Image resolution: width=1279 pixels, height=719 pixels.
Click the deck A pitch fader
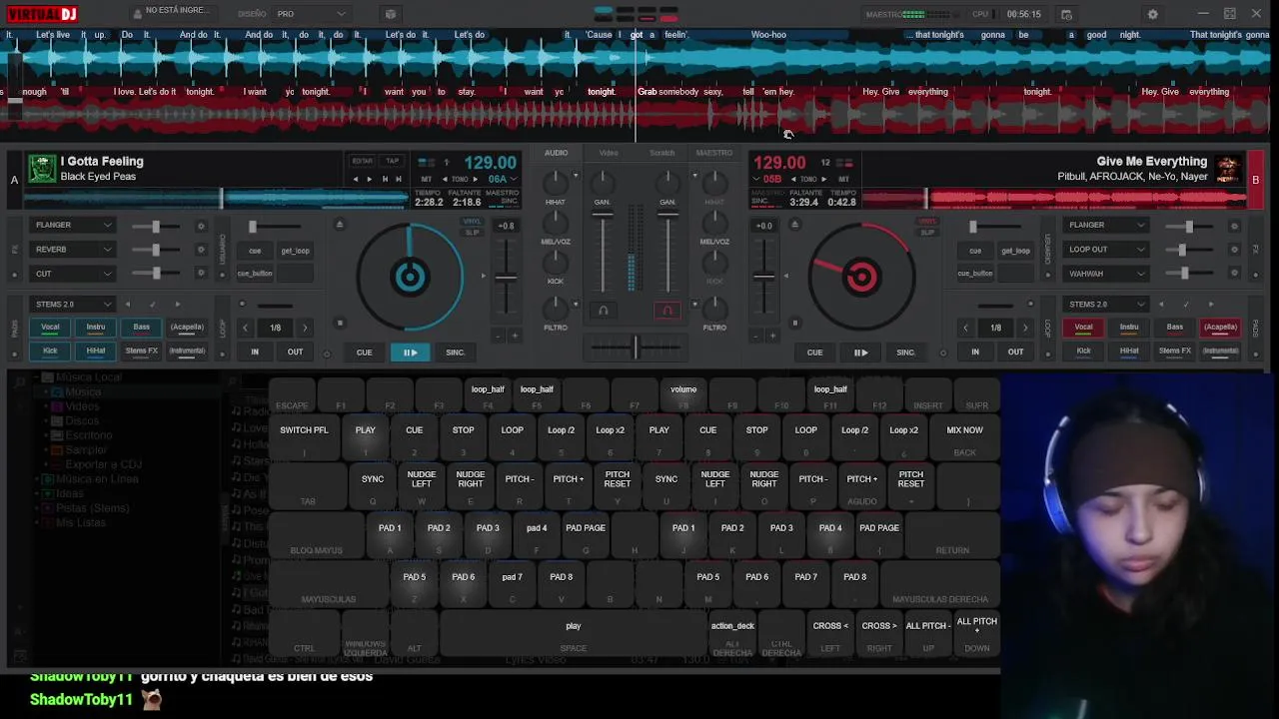click(508, 277)
